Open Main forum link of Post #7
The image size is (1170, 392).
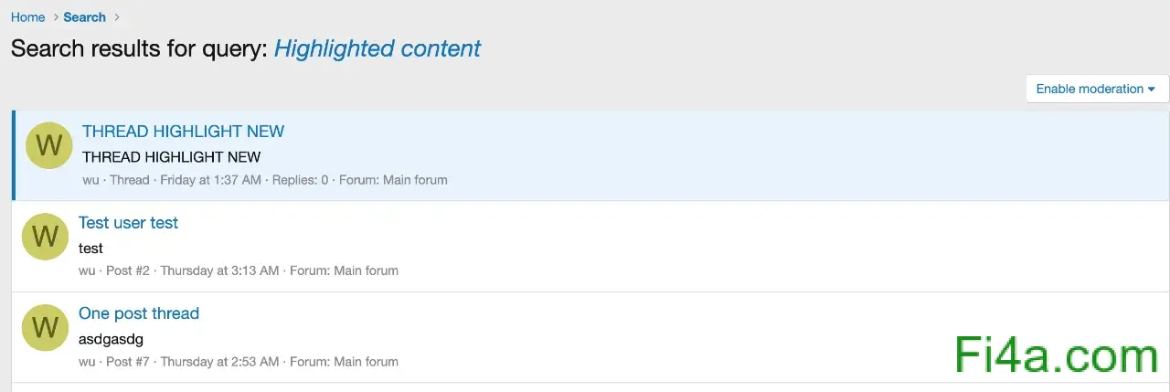click(366, 362)
